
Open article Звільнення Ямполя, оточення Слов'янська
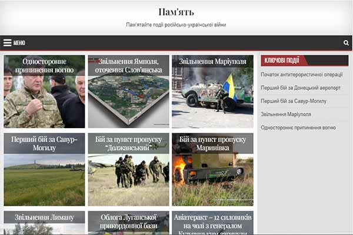[x=128, y=65]
